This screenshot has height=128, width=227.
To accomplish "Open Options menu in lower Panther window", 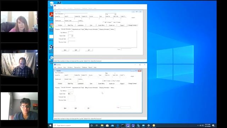I will coord(60,68).
